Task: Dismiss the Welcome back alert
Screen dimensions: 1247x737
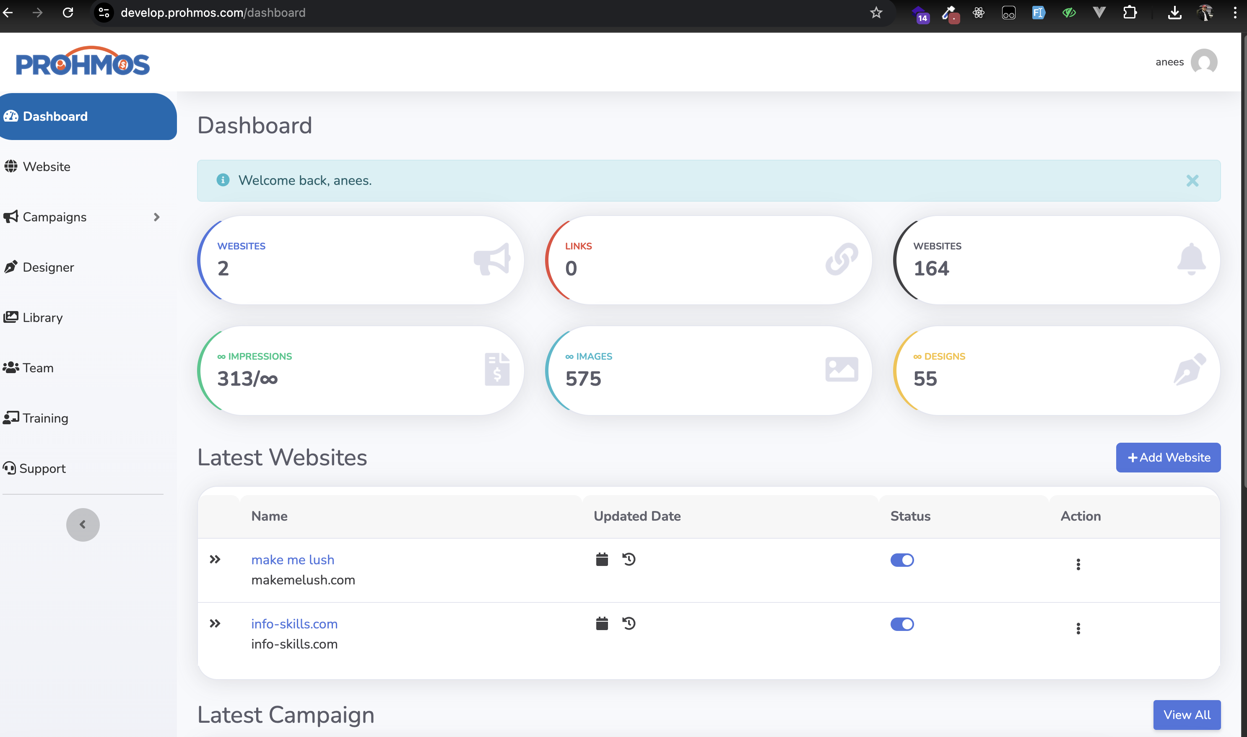Action: click(x=1192, y=181)
